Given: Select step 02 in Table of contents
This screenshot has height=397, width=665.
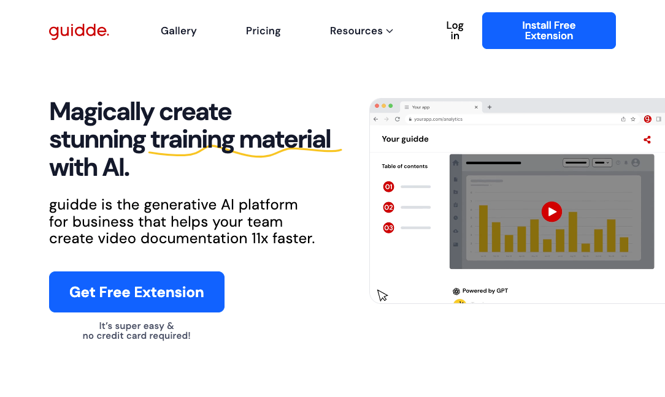Looking at the screenshot, I should click(x=388, y=207).
